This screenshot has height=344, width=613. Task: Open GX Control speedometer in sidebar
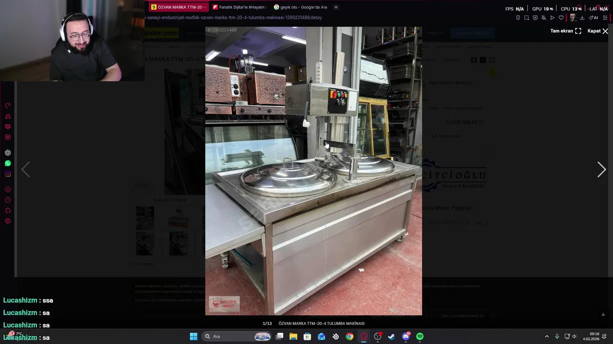point(8,106)
